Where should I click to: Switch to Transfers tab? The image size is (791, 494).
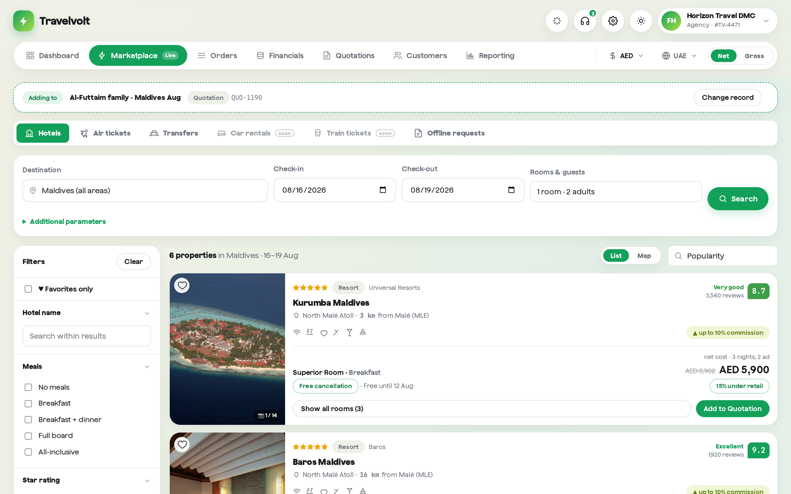(x=174, y=133)
